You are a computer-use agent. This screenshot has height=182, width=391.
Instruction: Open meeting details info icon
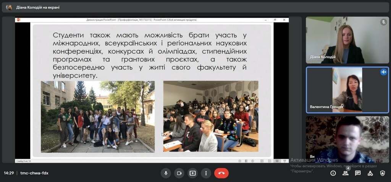click(x=333, y=173)
